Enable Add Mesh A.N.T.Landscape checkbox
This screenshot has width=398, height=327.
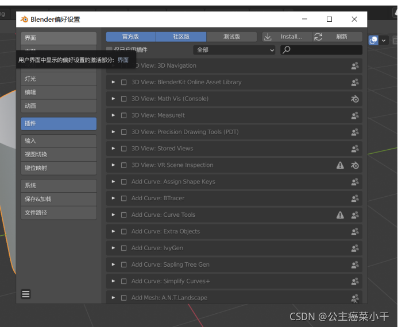(123, 298)
